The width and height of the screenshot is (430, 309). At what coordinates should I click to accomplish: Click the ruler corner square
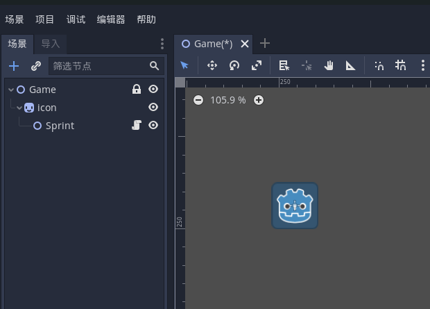[180, 83]
